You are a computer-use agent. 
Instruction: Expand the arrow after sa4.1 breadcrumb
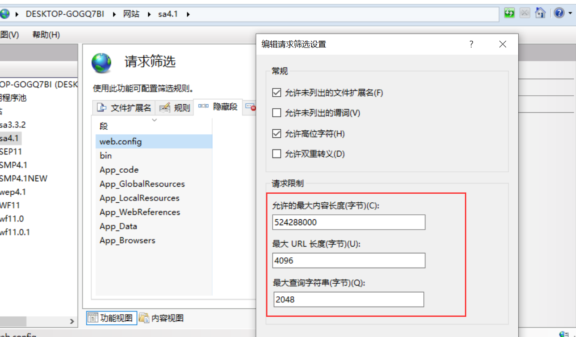(x=188, y=14)
